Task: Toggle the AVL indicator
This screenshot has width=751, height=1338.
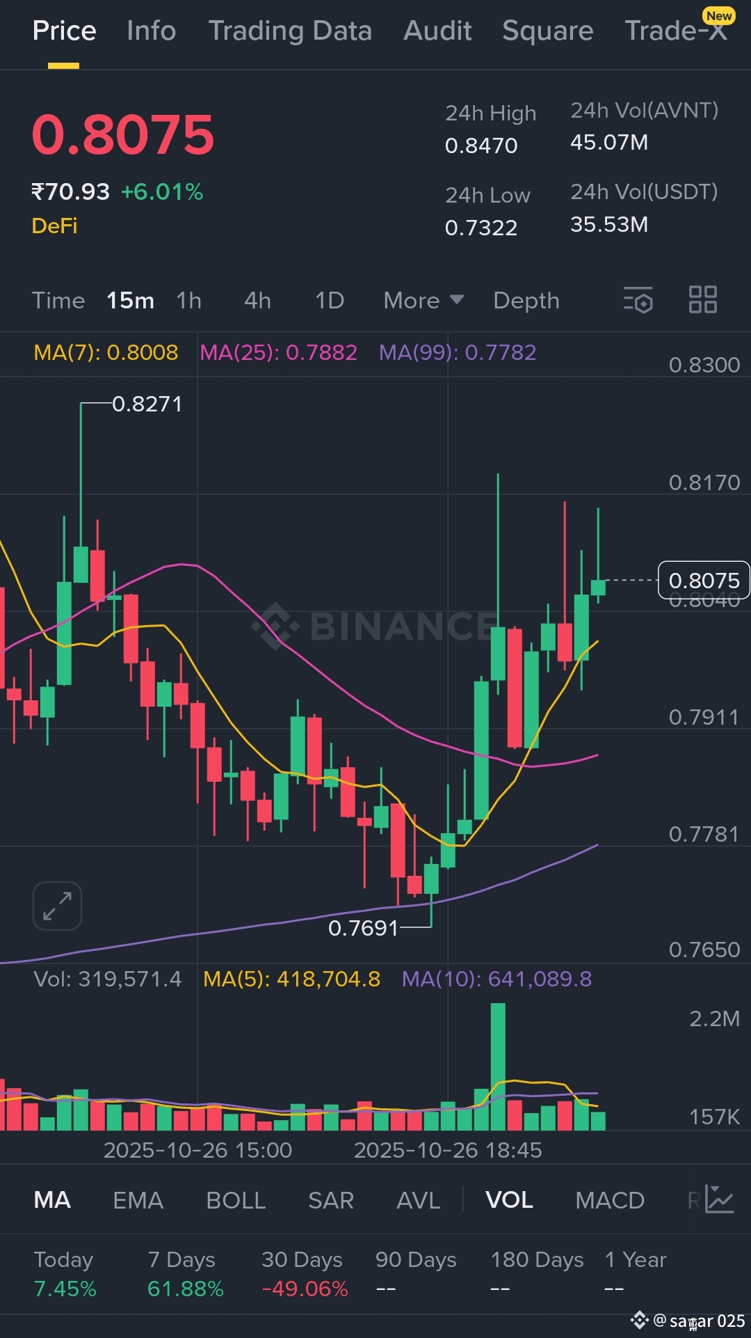Action: [x=419, y=1200]
